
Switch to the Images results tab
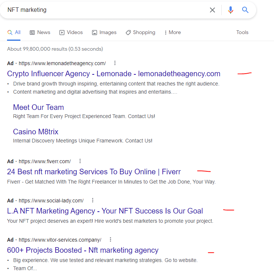[x=104, y=33]
